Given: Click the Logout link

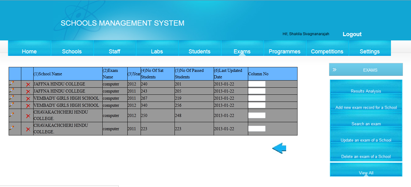Looking at the screenshot, I should click(x=352, y=34).
